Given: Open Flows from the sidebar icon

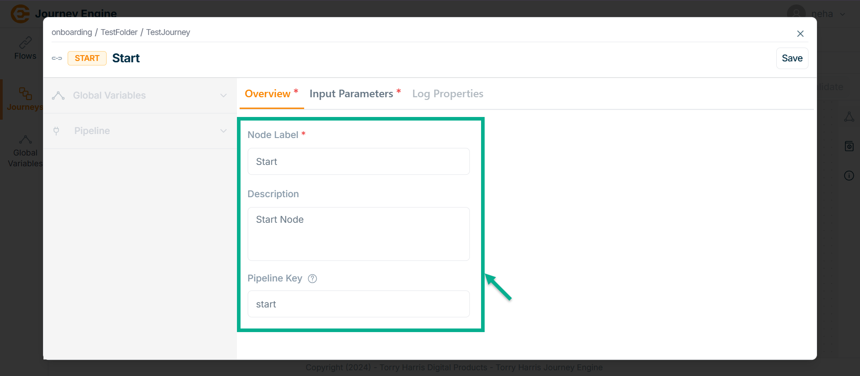Looking at the screenshot, I should [25, 43].
